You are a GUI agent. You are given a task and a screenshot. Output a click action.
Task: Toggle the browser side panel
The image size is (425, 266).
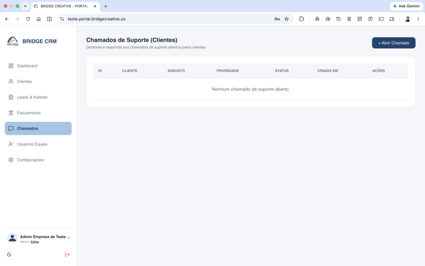[49, 19]
